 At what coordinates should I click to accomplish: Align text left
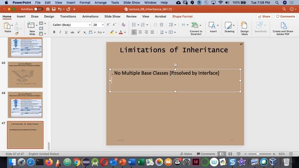pos(134,32)
